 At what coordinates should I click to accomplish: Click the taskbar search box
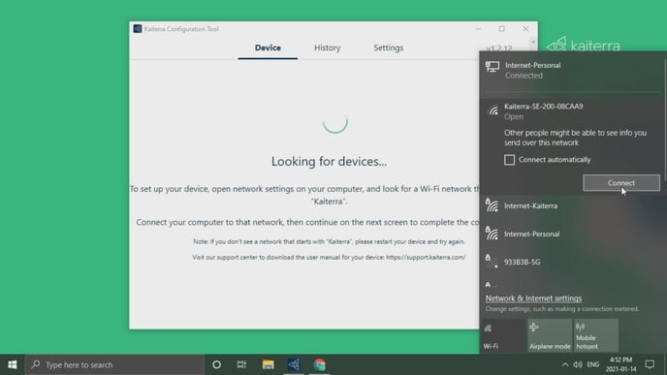[114, 364]
